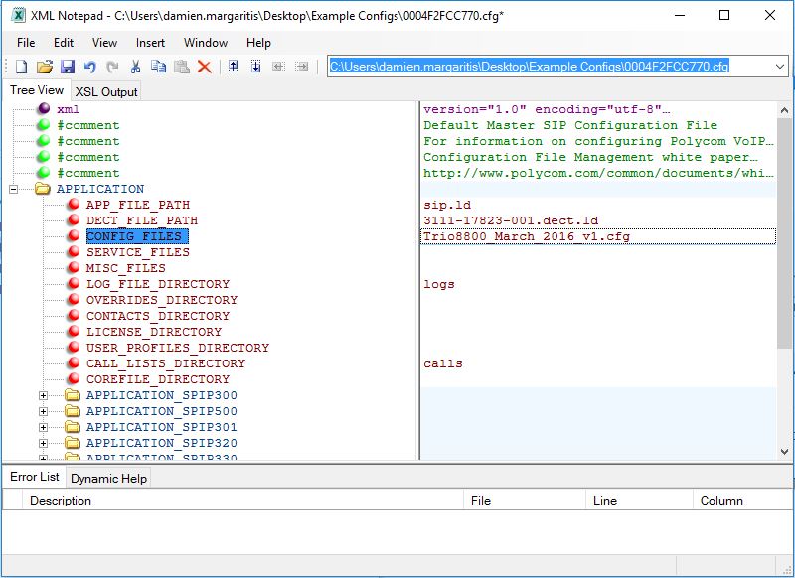Image resolution: width=795 pixels, height=578 pixels.
Task: Save the file using the floppy disk icon
Action: pos(68,67)
